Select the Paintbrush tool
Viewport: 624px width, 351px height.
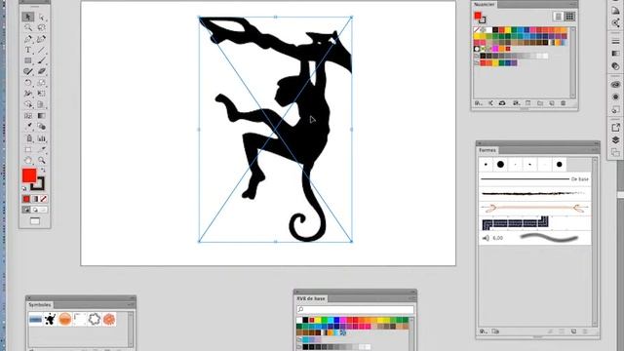pyautogui.click(x=41, y=60)
